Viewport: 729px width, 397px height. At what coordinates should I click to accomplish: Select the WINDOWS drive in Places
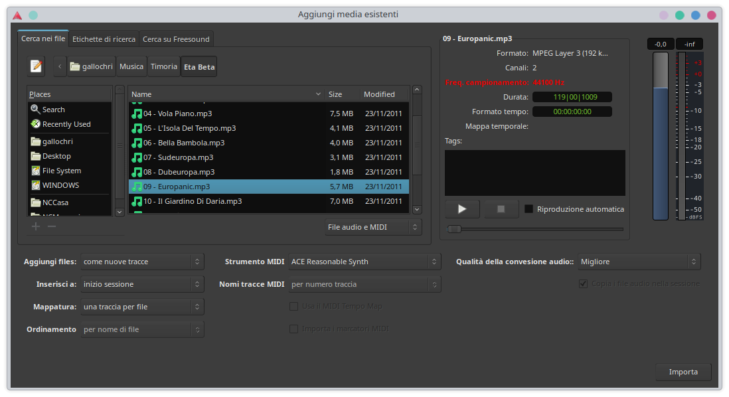pos(60,185)
